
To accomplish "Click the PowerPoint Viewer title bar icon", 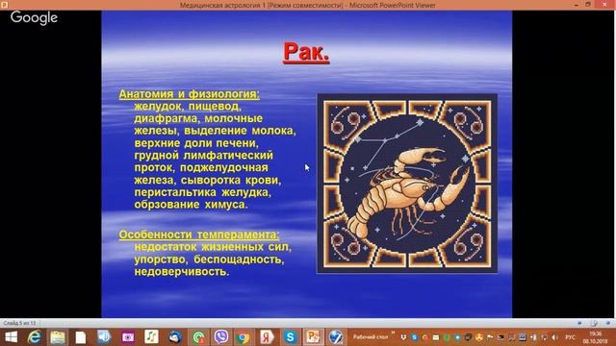I will [4, 5].
